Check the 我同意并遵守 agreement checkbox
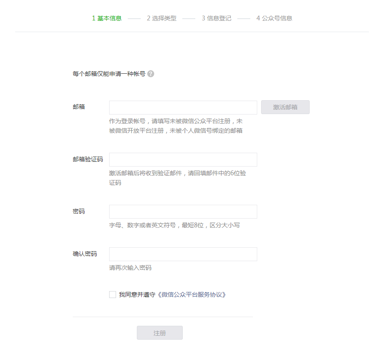385x344 pixels. click(x=112, y=294)
